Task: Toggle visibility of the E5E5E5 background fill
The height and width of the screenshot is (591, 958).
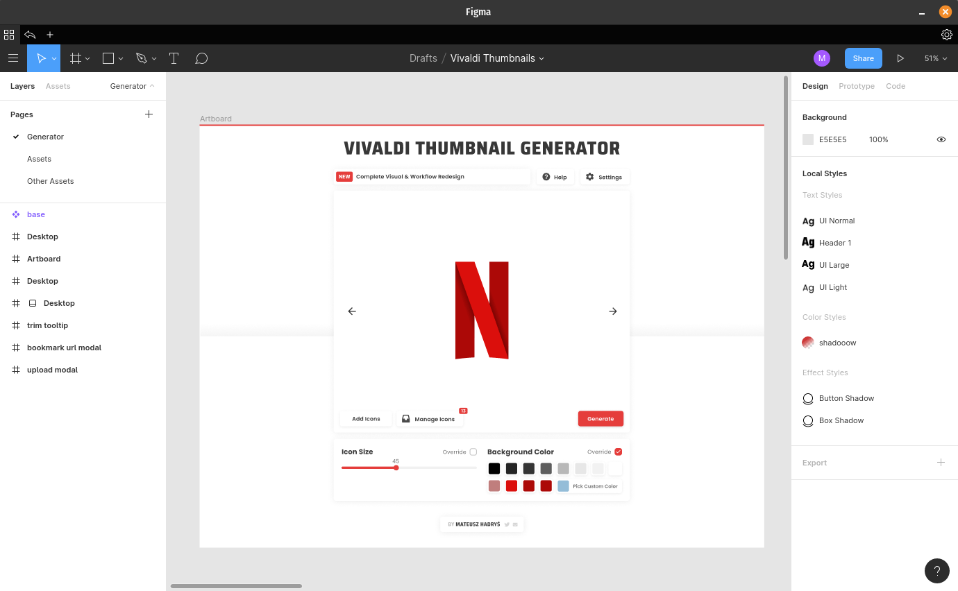Action: [941, 139]
